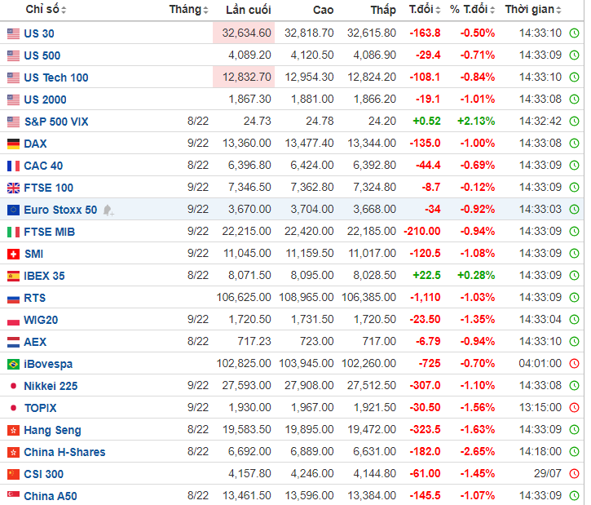The width and height of the screenshot is (591, 505).
Task: Sort table by Tháng column
Action: tap(188, 10)
